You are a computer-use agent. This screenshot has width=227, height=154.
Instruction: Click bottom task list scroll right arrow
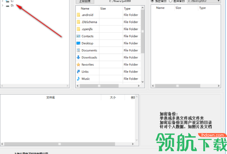click(133, 144)
